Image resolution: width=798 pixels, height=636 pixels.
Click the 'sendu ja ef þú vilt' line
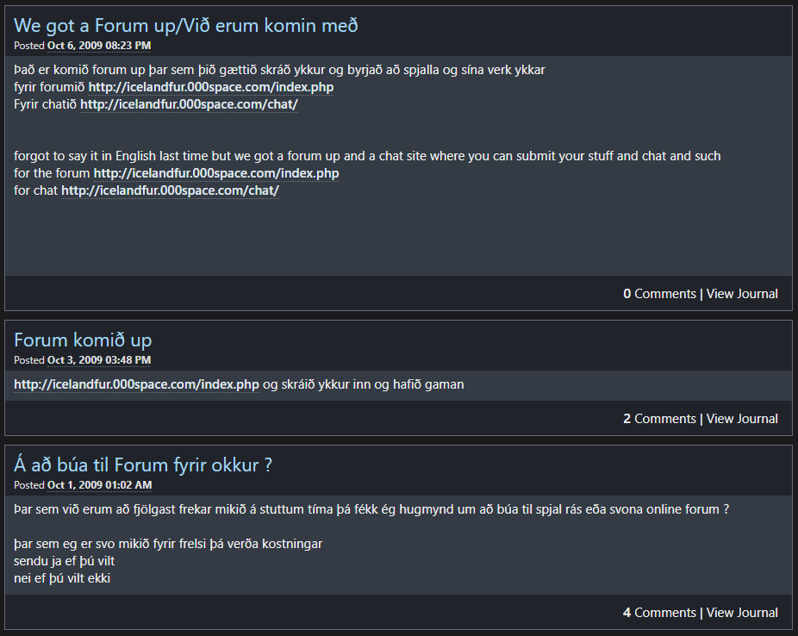(x=65, y=561)
